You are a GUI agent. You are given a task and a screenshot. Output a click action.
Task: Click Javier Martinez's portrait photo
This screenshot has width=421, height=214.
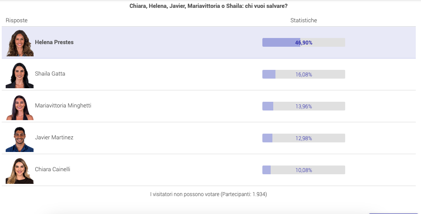[x=20, y=138]
